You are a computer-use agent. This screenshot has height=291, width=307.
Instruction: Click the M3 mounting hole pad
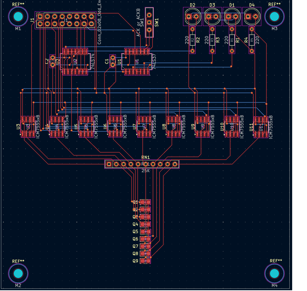point(274,16)
